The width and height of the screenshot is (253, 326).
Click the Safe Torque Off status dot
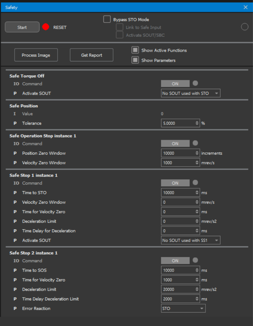(195, 83)
